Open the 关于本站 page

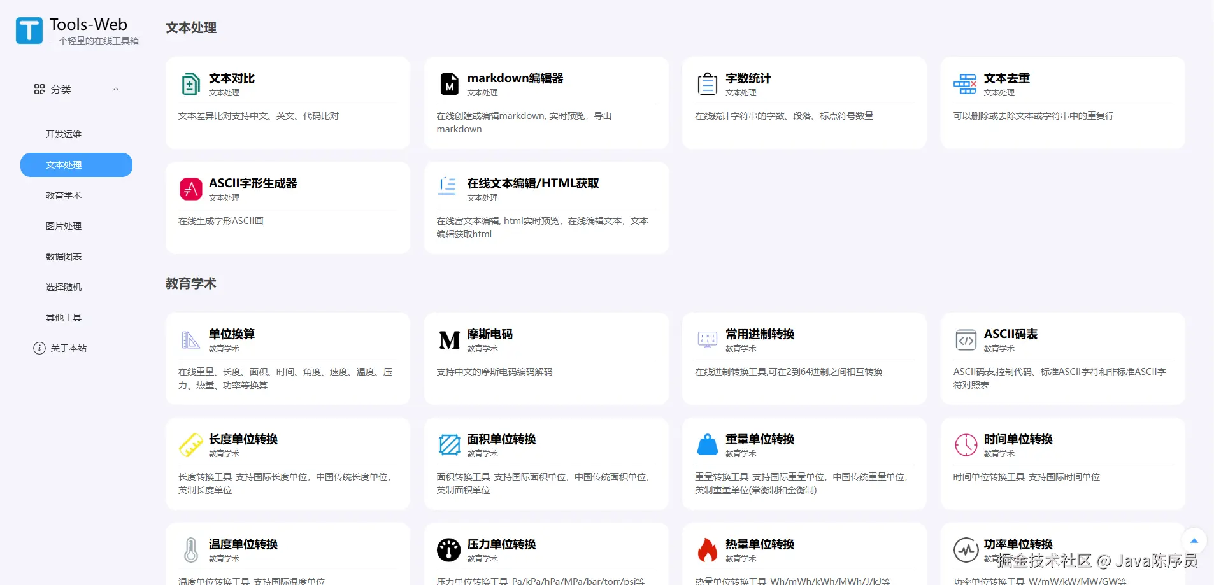(69, 348)
